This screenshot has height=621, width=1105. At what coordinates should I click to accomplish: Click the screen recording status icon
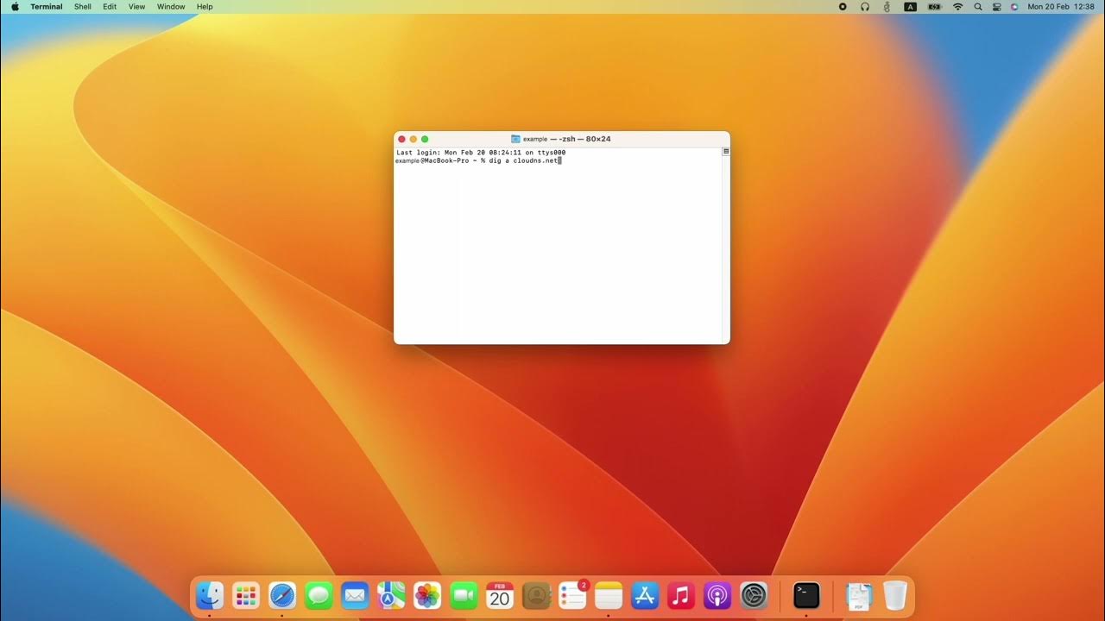(843, 6)
